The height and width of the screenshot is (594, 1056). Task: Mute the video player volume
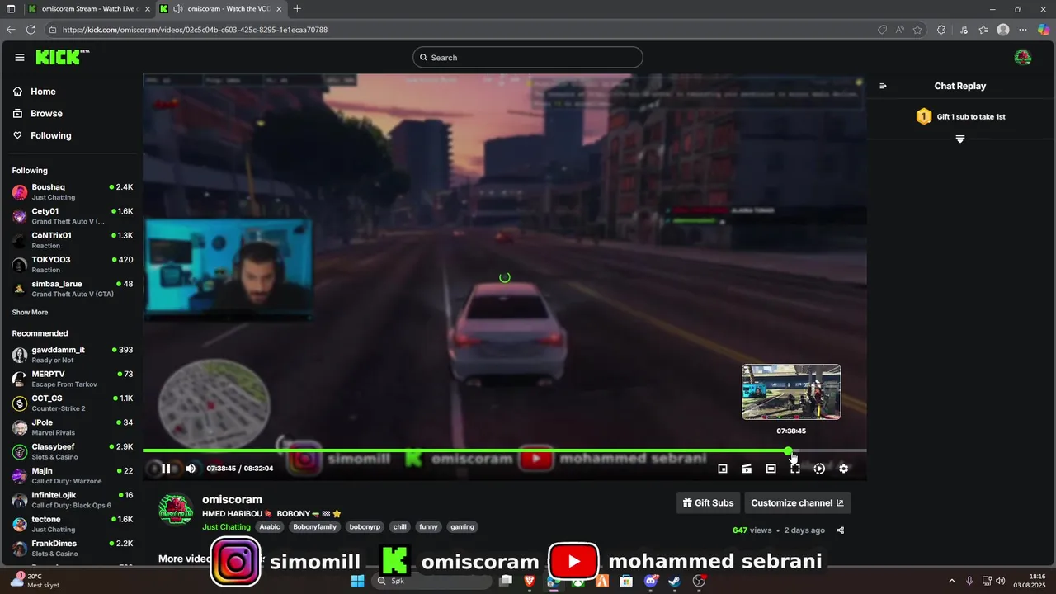tap(191, 469)
